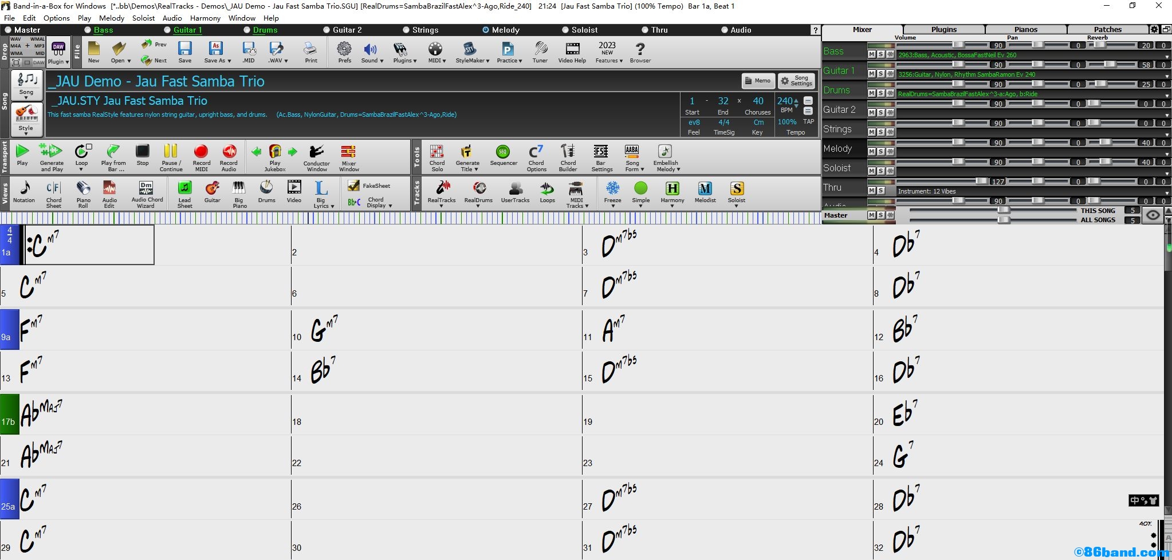1172x560 pixels.
Task: Open the Big Piano window
Action: [x=239, y=194]
